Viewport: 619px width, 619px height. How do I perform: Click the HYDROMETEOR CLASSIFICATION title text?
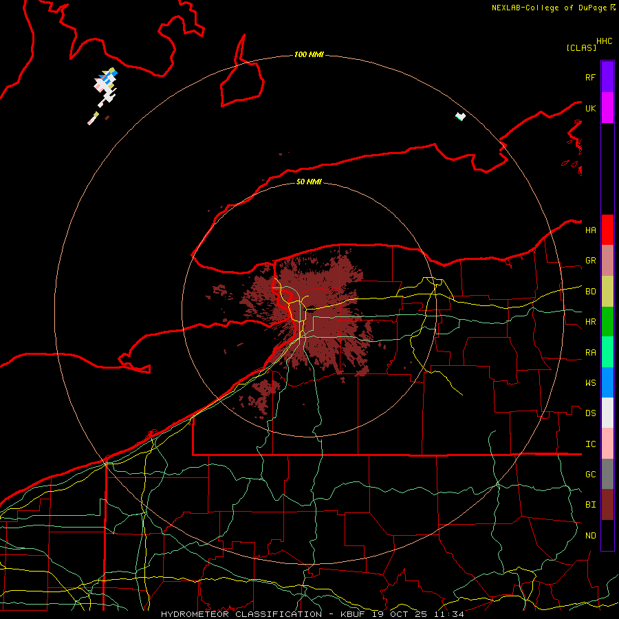(241, 614)
